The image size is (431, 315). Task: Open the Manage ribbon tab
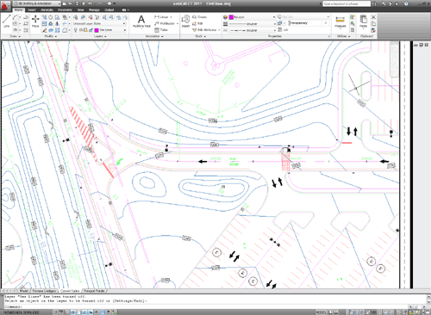pyautogui.click(x=94, y=9)
